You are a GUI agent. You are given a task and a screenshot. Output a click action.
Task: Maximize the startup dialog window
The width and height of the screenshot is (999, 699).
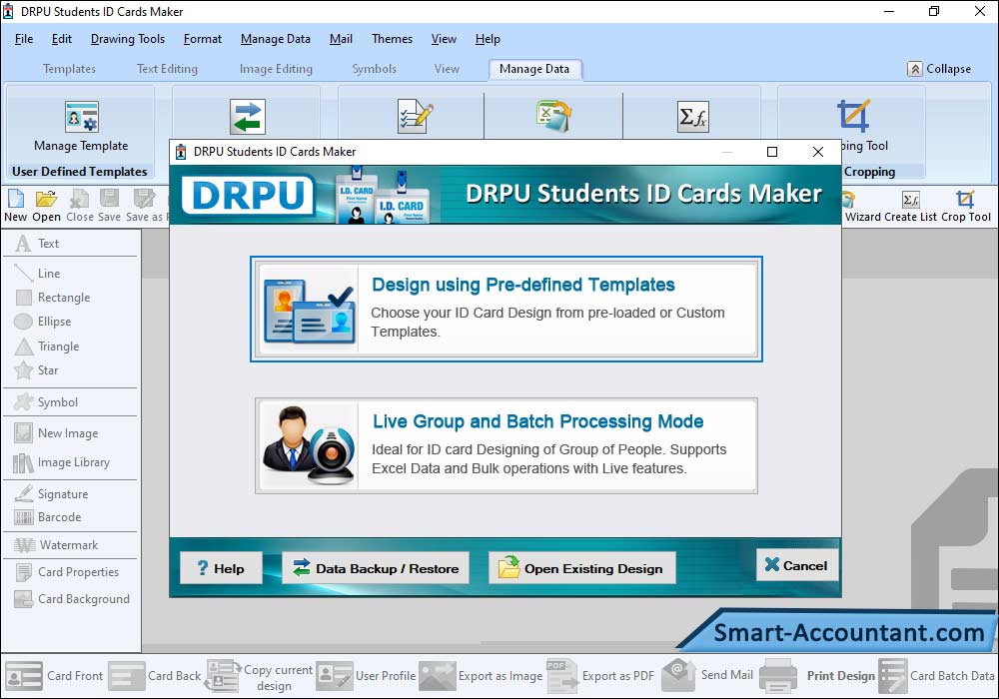coord(772,152)
